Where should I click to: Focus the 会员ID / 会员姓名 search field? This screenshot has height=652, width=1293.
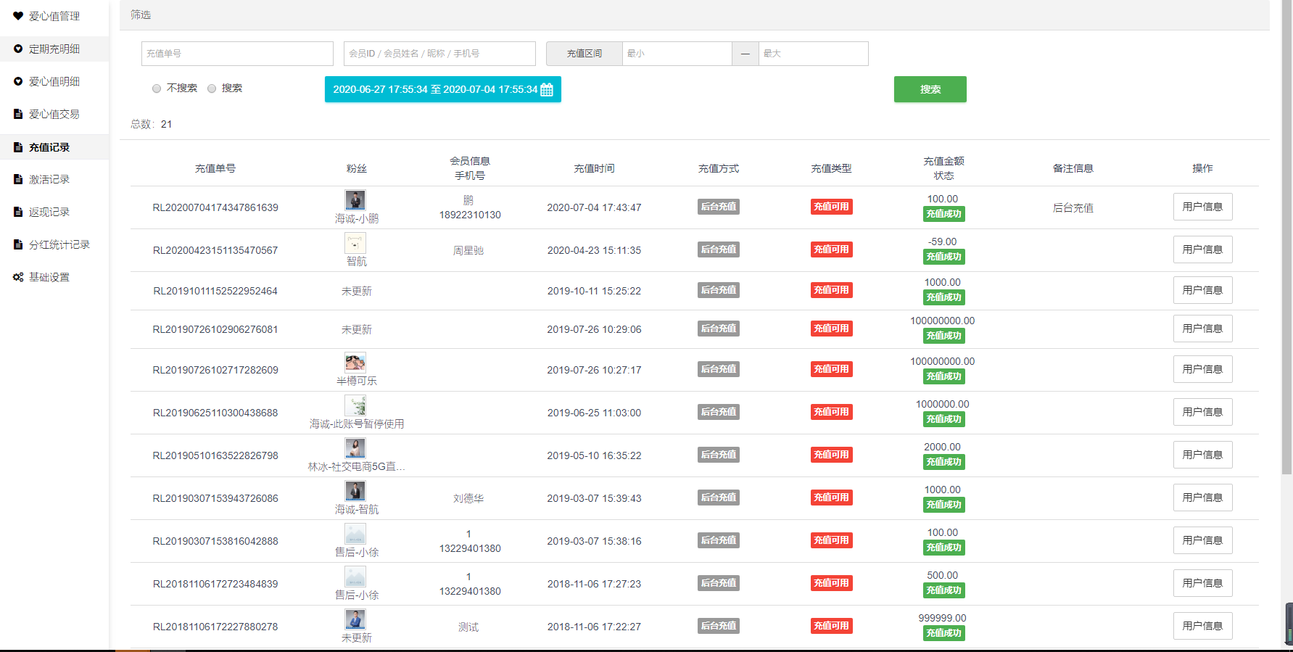click(439, 54)
